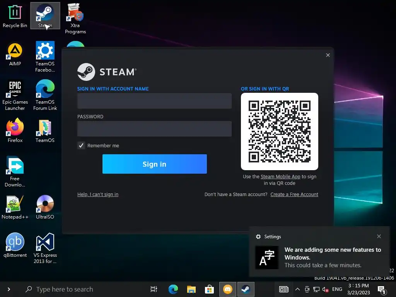Open the TeamOS Forum Link shortcut
The height and width of the screenshot is (297, 396).
pyautogui.click(x=45, y=96)
